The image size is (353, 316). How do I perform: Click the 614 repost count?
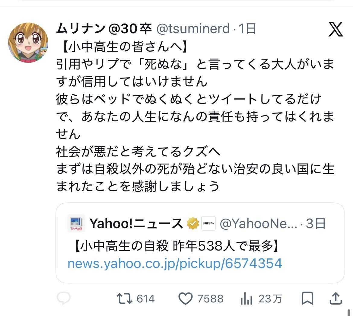[x=145, y=299]
